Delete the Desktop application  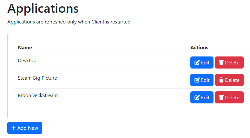[229, 63]
